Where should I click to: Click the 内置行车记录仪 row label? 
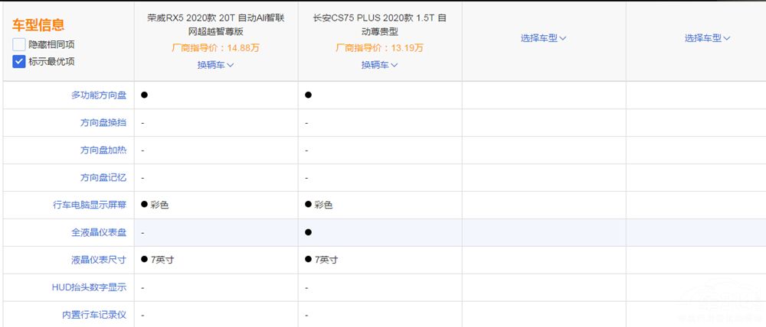(94, 314)
